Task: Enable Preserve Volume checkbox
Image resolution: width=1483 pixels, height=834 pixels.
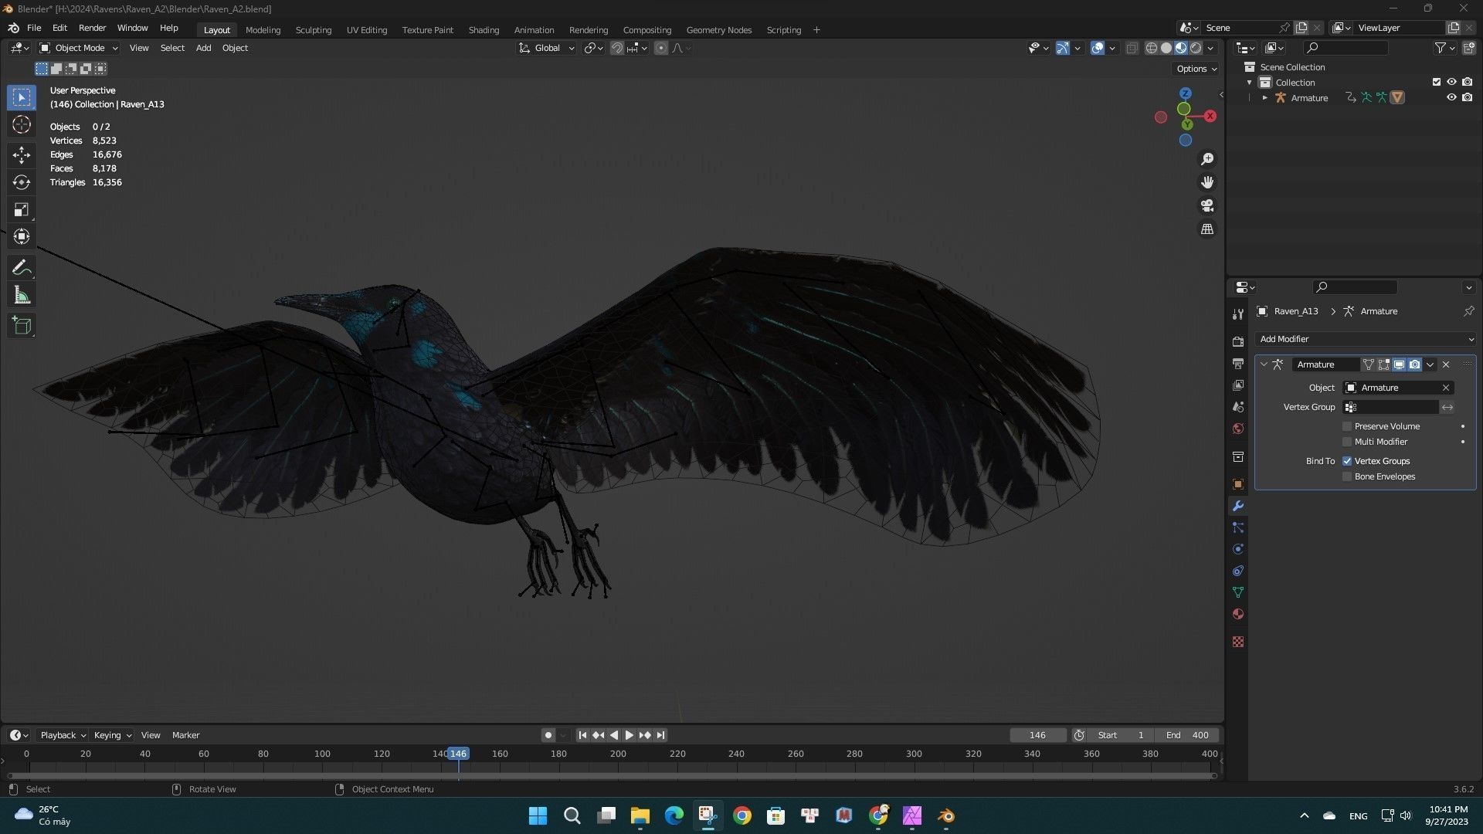Action: [1347, 426]
